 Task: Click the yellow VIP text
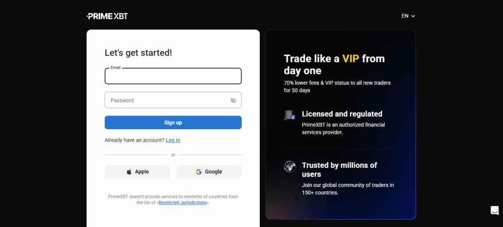351,59
